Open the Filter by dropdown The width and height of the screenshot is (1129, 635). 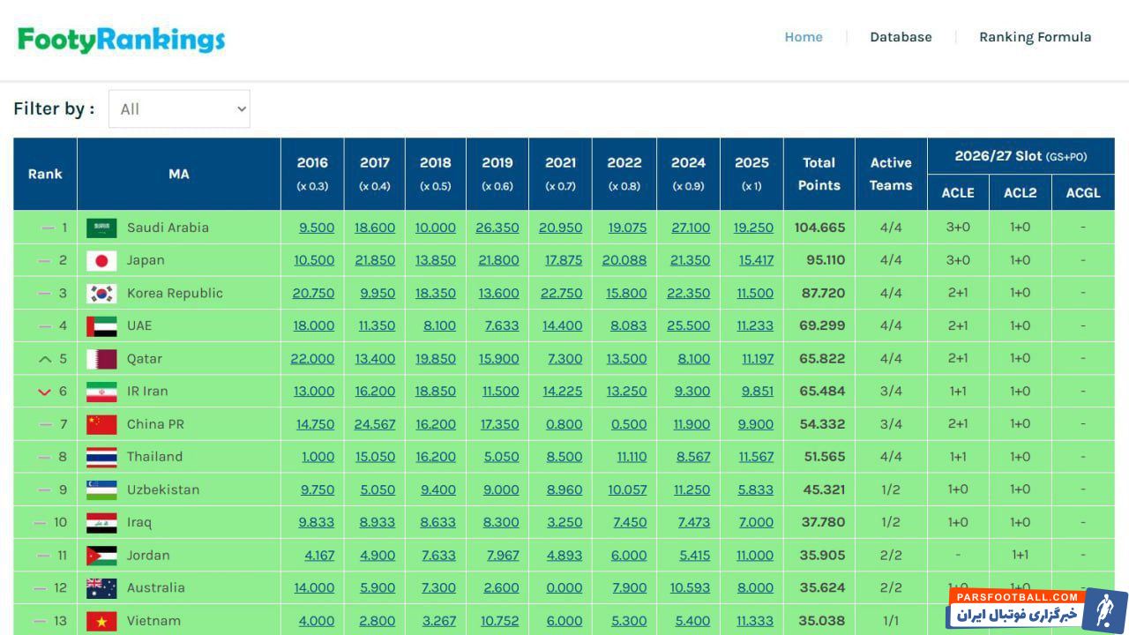(179, 109)
